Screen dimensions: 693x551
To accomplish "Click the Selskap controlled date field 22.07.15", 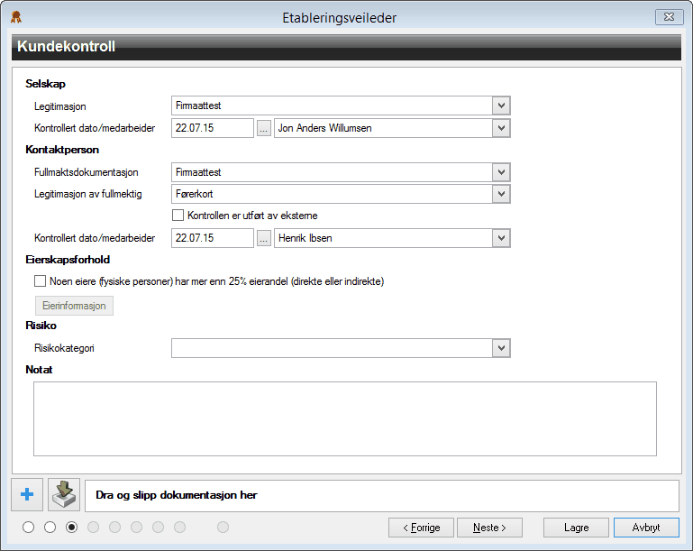I will pos(213,128).
